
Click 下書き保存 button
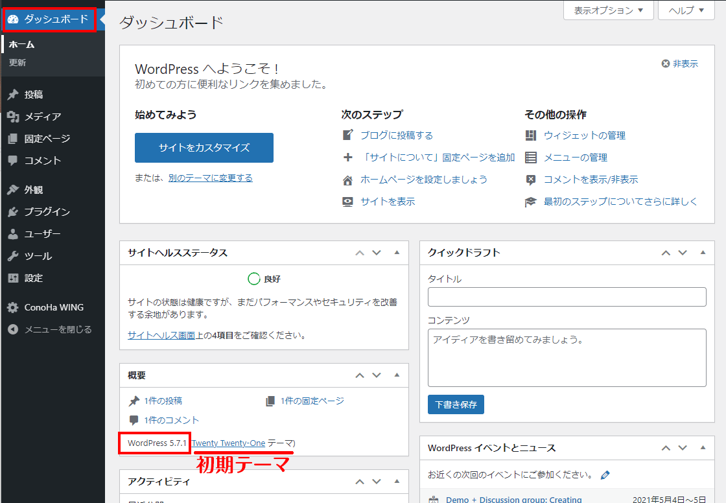coord(456,404)
